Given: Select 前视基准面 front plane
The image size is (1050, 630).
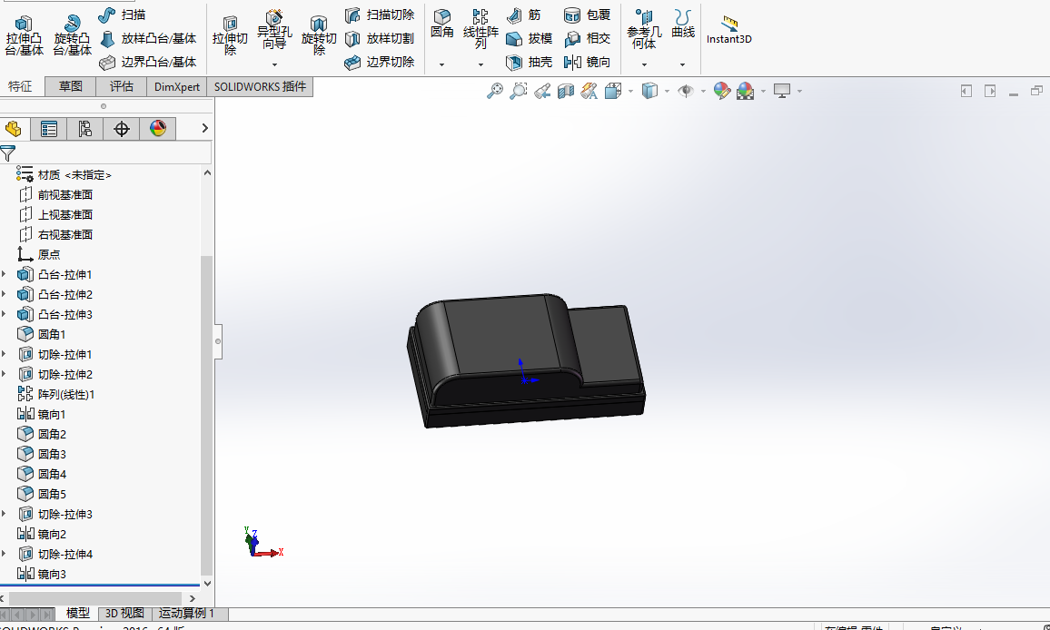Looking at the screenshot, I should point(54,195).
